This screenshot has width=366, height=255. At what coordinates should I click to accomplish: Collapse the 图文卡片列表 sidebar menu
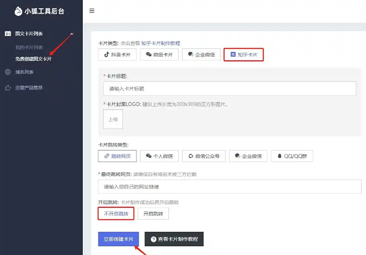72,34
